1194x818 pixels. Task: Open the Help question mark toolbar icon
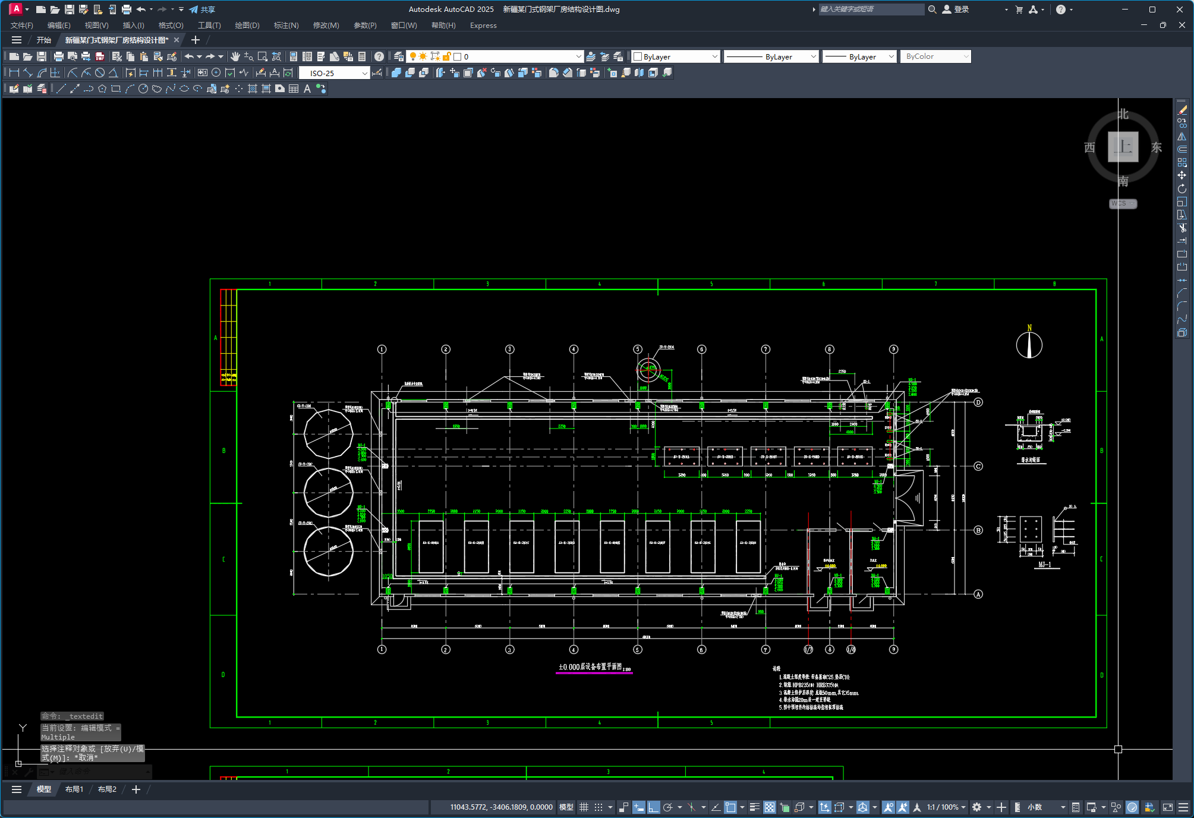(x=379, y=56)
